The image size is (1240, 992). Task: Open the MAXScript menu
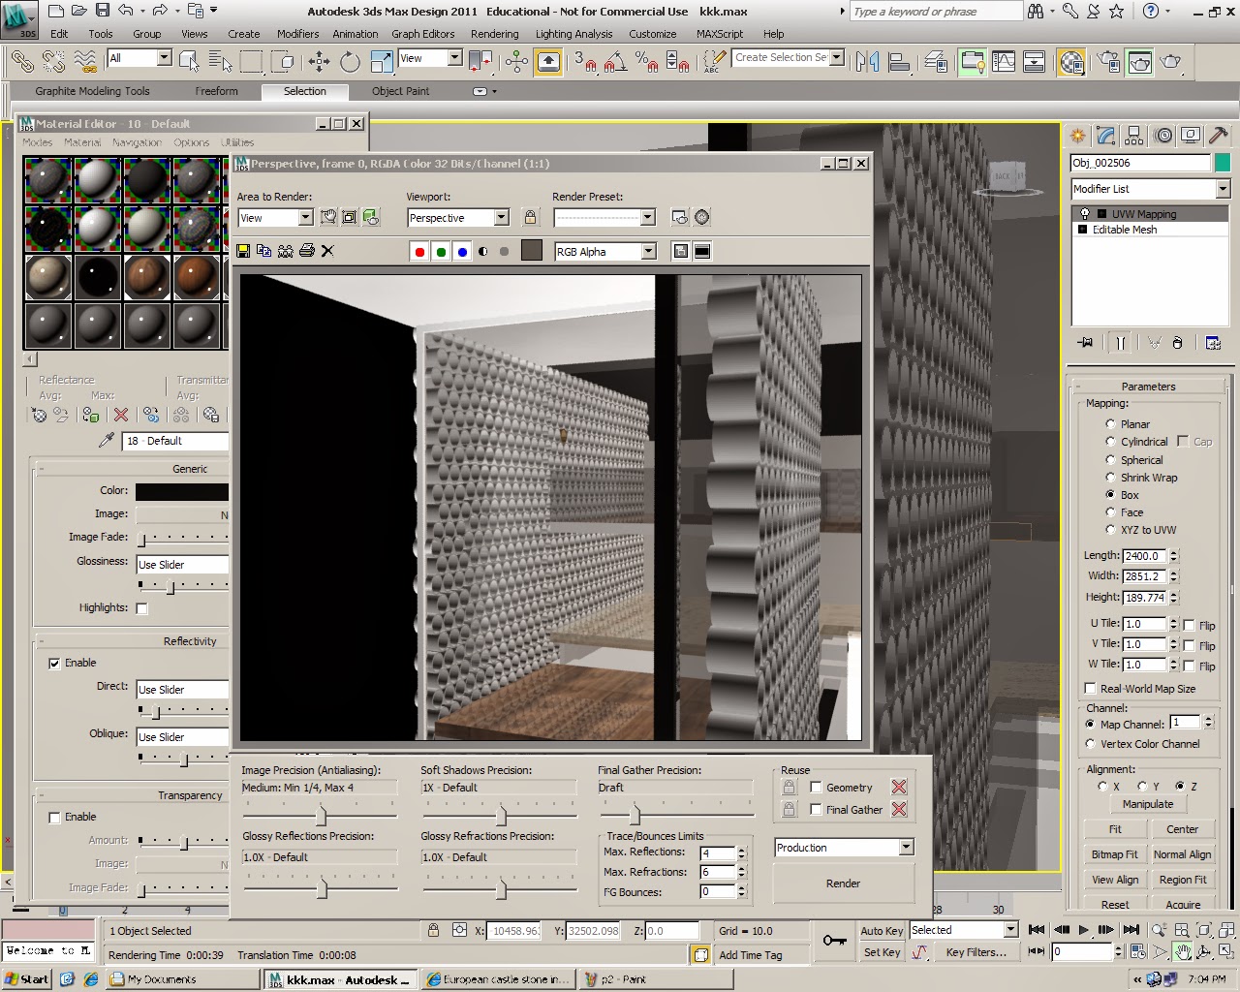tap(720, 34)
